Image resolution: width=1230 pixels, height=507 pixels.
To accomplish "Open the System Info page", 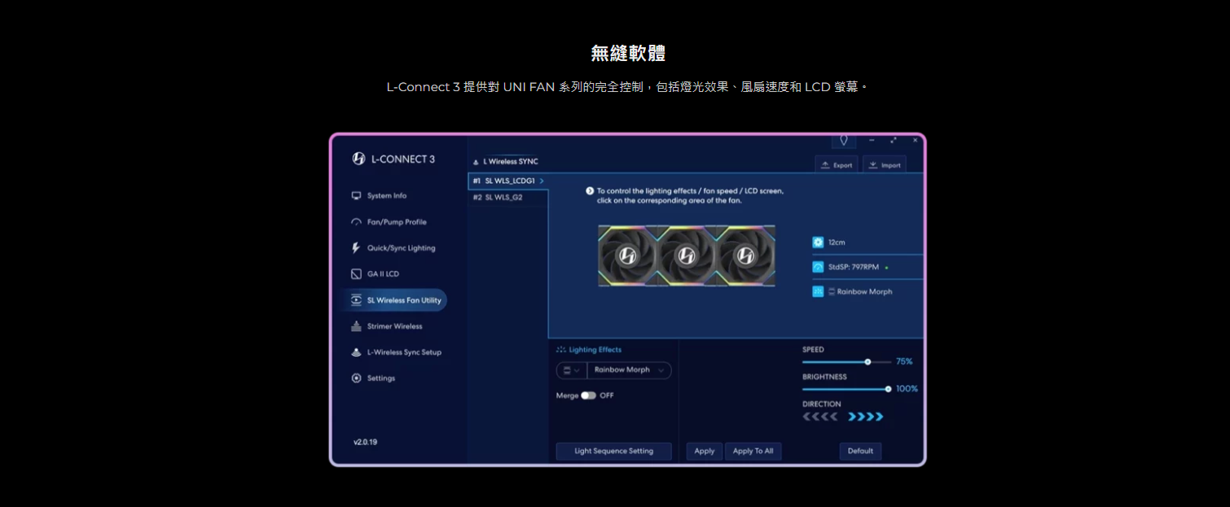I will (x=386, y=196).
